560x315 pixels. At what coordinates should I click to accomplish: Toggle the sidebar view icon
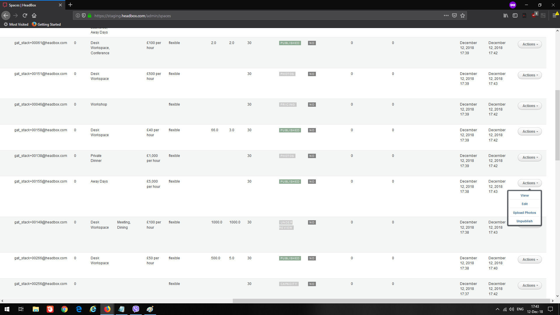(515, 15)
